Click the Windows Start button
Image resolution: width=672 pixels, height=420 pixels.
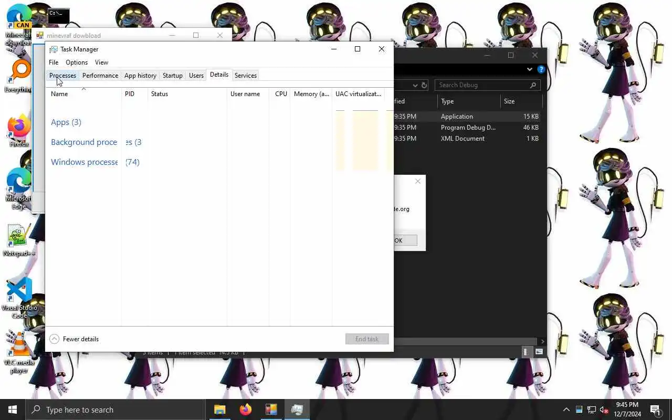click(x=13, y=409)
